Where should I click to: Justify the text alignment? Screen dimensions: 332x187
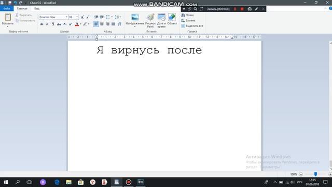(113, 24)
